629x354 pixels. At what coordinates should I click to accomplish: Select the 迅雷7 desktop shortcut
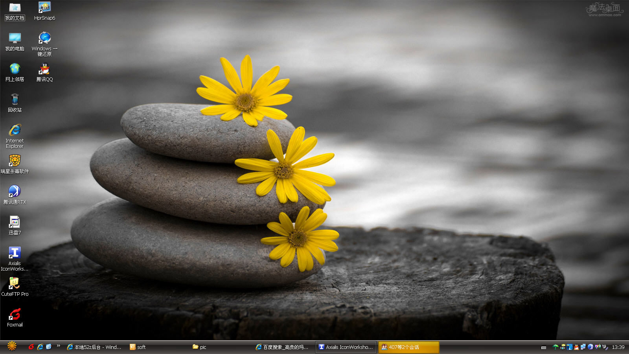[15, 226]
